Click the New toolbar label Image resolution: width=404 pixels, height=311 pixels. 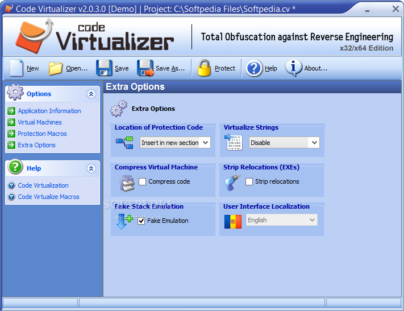click(33, 68)
